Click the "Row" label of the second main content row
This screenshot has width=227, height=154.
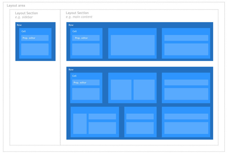pyautogui.click(x=71, y=70)
